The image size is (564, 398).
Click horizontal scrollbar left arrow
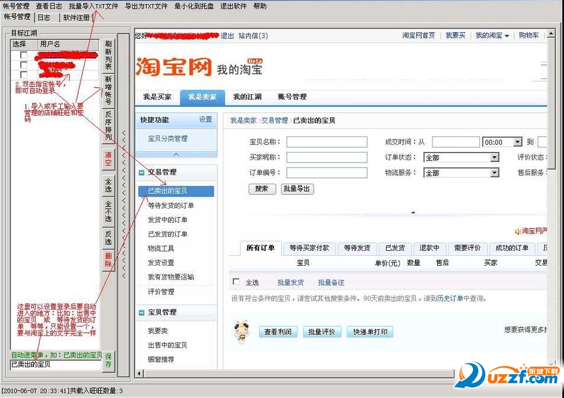coord(139,374)
